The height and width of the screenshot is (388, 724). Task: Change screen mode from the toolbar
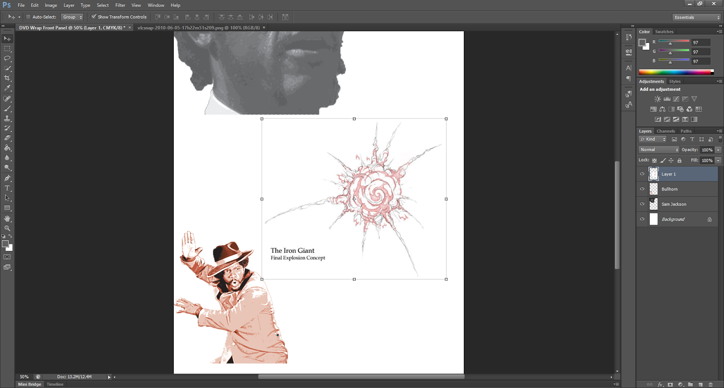click(x=7, y=267)
